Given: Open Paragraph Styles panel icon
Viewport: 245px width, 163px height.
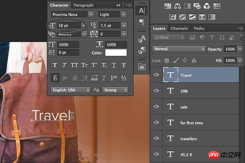Looking at the screenshot, I should click(142, 50).
